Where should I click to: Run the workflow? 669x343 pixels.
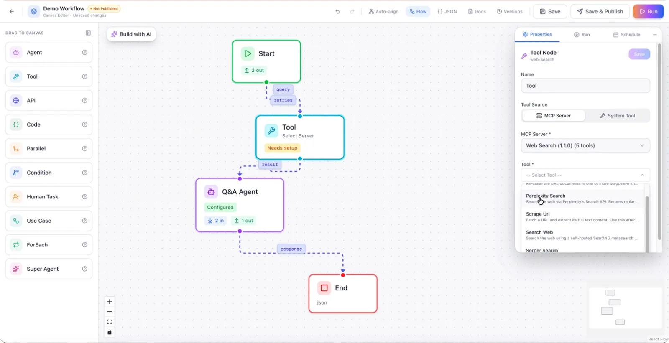(649, 11)
